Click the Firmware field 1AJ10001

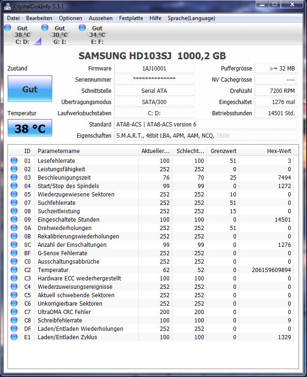[x=154, y=69]
